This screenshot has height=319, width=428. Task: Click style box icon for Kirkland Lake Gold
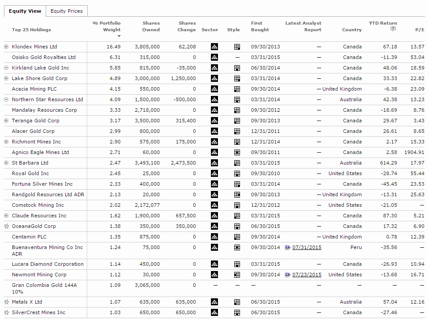237,68
